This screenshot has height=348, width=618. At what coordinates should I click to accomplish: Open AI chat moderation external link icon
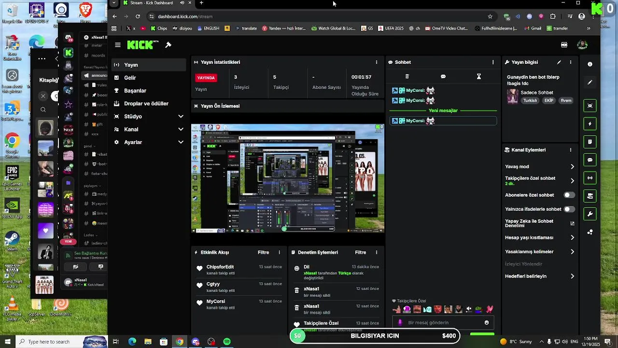(573, 223)
